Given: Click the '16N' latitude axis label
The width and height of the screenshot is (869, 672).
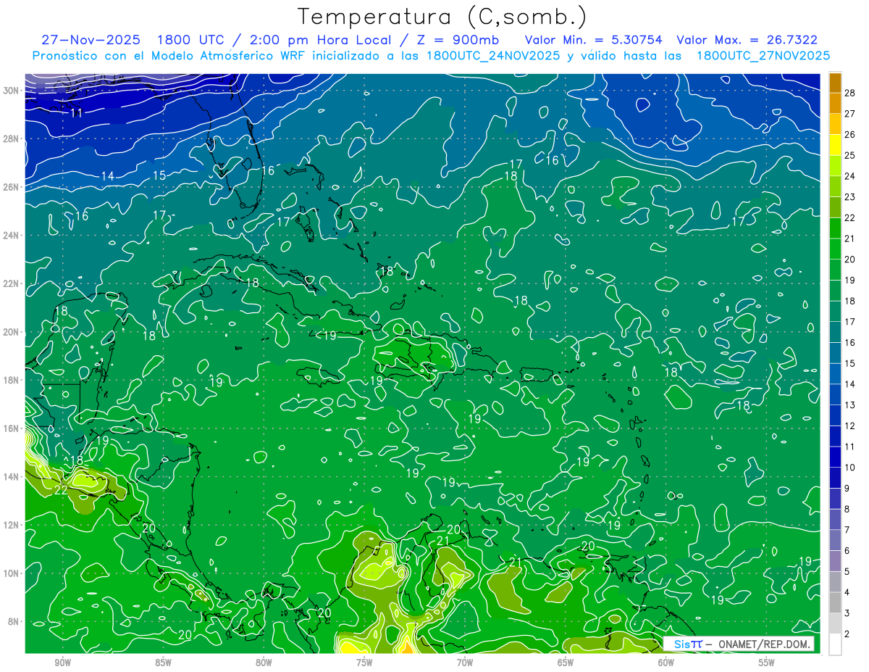Looking at the screenshot, I should pyautogui.click(x=11, y=428).
